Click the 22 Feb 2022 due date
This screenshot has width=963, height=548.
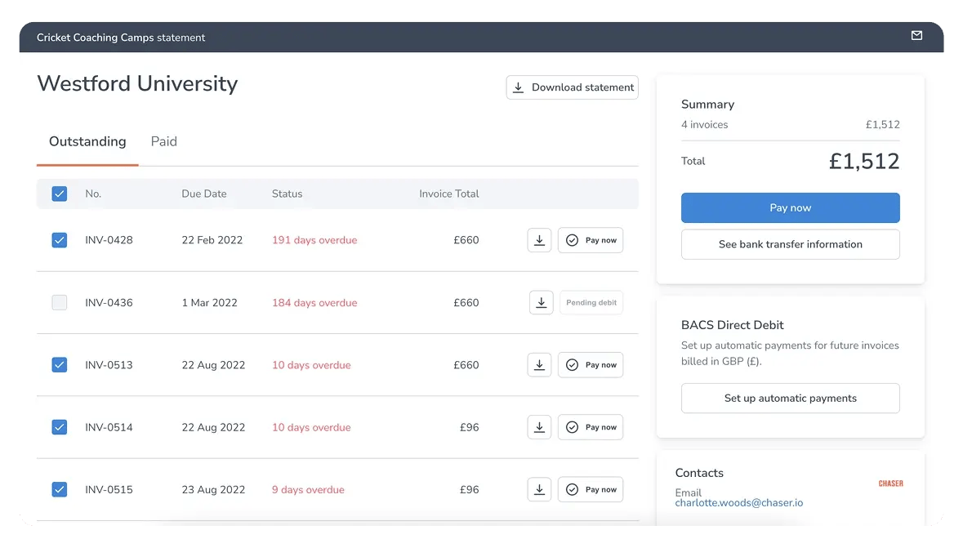pyautogui.click(x=212, y=240)
